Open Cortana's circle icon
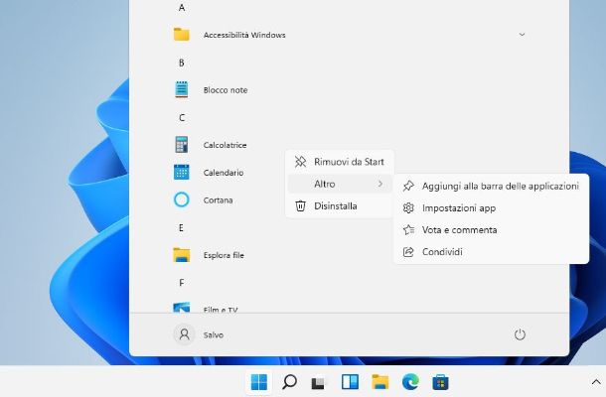The height and width of the screenshot is (397, 606). click(181, 199)
